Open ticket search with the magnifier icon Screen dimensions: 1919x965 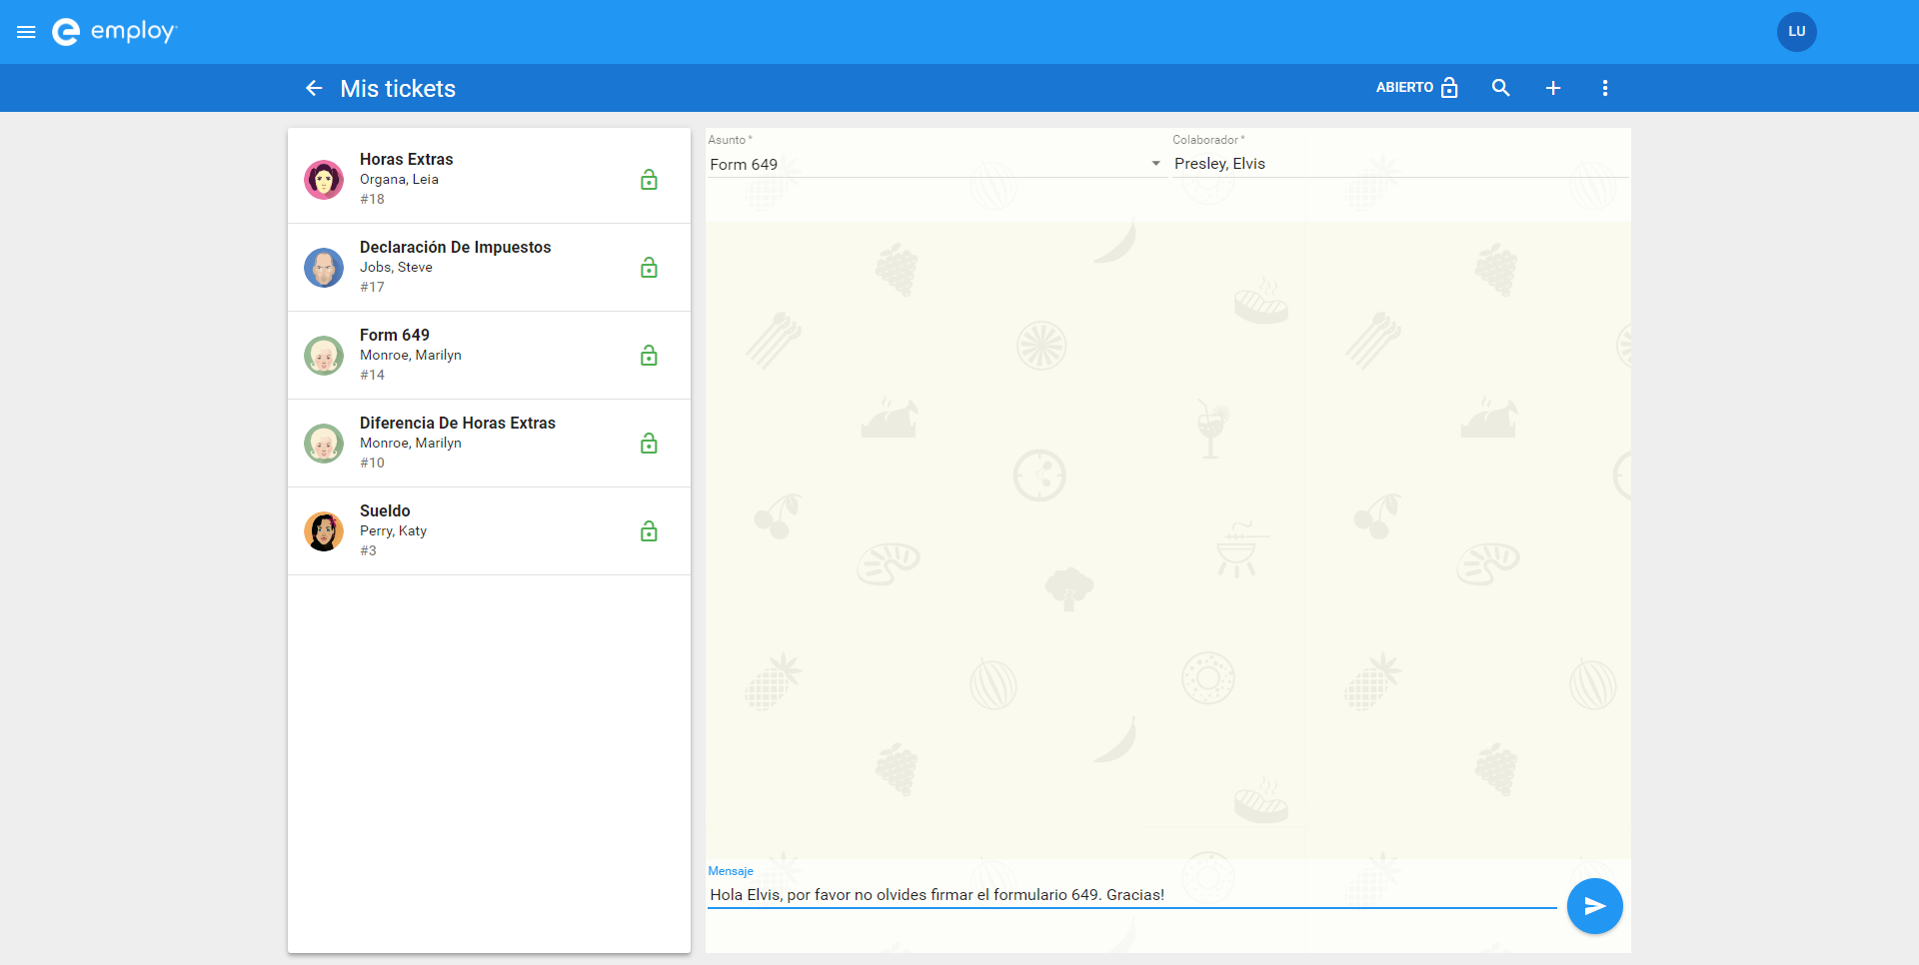click(1500, 88)
